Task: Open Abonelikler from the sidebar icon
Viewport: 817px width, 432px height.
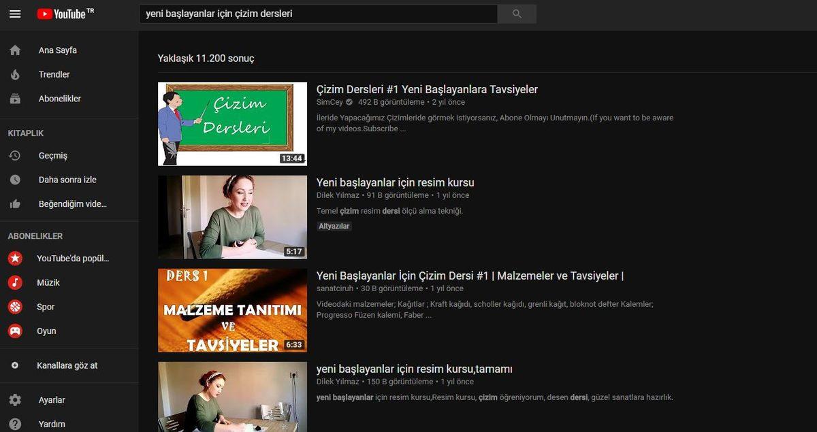Action: tap(14, 98)
